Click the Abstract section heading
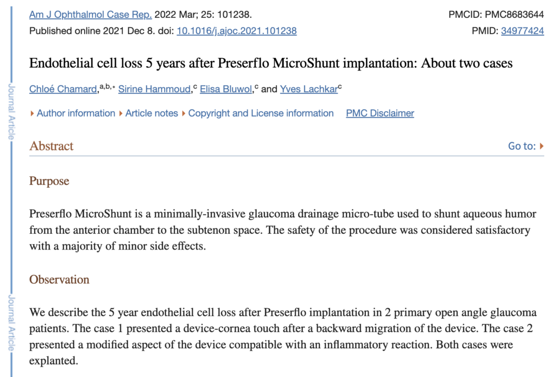Viewport: 556px width, 377px height. tap(52, 146)
